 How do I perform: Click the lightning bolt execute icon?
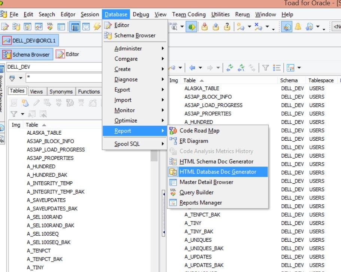tap(97, 27)
